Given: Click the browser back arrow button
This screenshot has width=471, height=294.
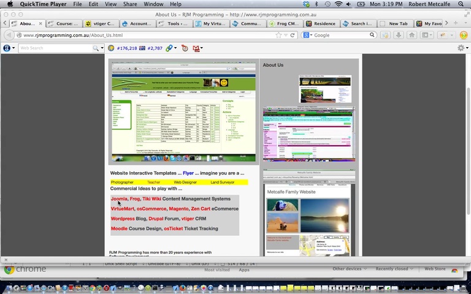Looking at the screenshot, I should point(9,35).
